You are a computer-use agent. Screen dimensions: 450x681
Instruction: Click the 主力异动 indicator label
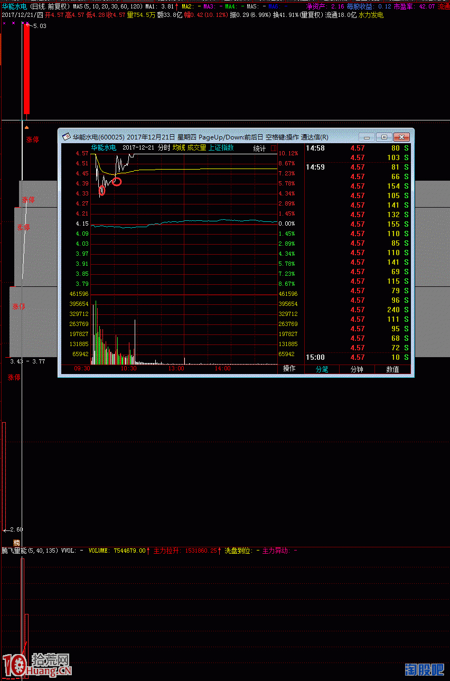point(275,550)
